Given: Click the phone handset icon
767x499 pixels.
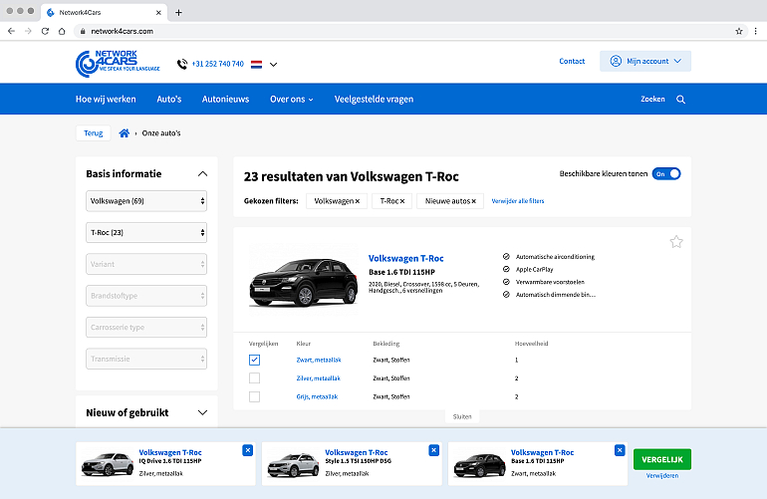Looking at the screenshot, I should 182,64.
